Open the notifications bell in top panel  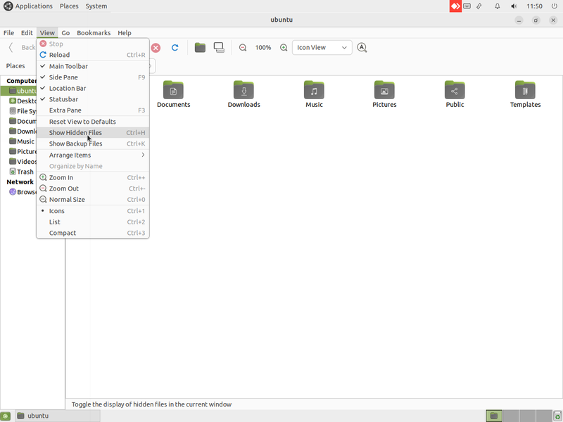point(498,6)
